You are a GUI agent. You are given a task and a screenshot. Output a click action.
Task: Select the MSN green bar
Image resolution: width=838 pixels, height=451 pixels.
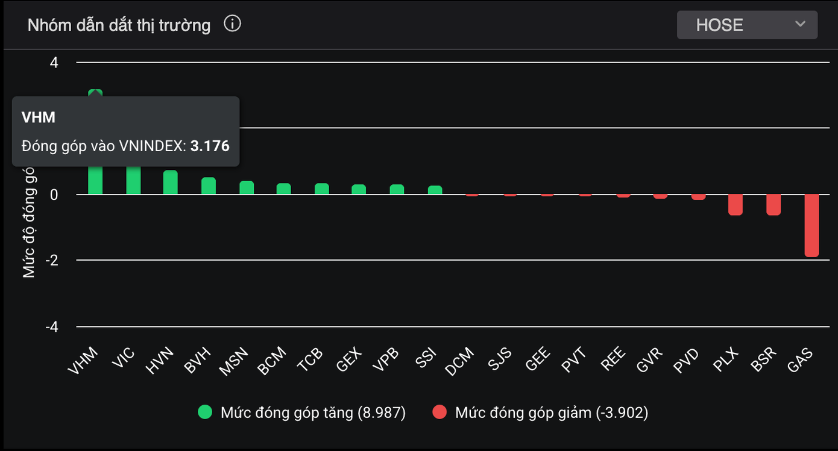click(247, 188)
